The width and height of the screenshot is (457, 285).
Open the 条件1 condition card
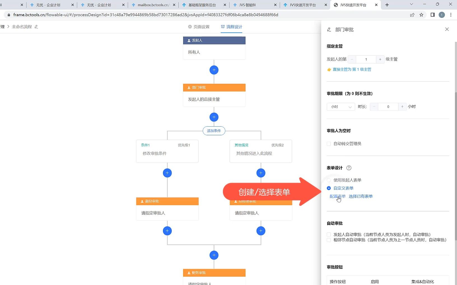[167, 151]
